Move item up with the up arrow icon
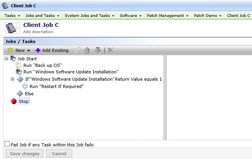 click(87, 50)
